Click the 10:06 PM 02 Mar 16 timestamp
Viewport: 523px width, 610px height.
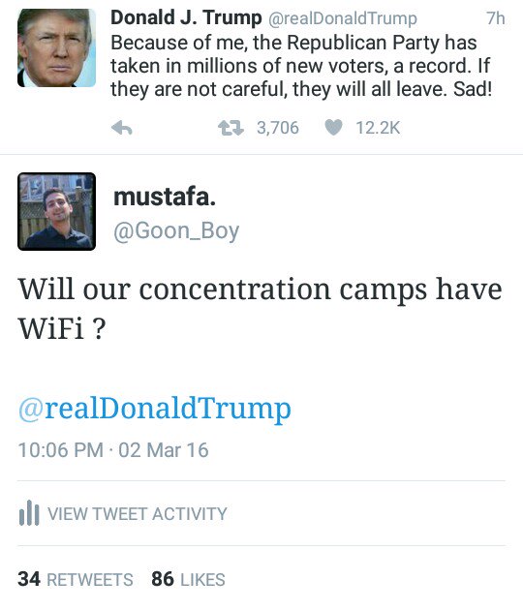[x=113, y=450]
